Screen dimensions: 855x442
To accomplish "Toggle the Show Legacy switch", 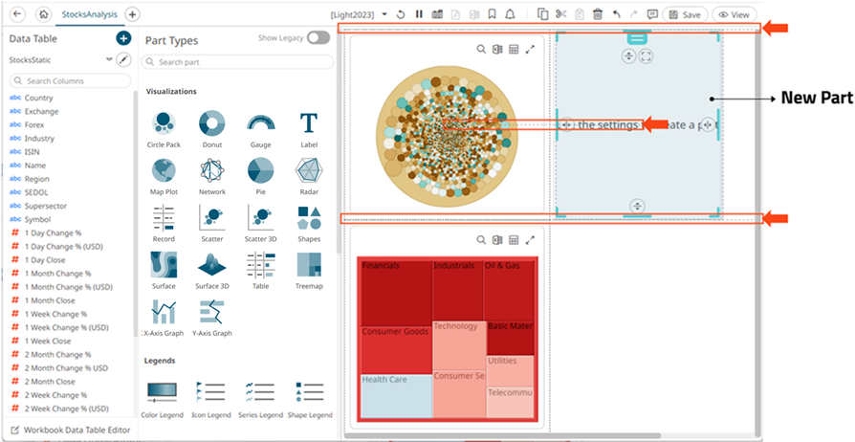I will (318, 37).
